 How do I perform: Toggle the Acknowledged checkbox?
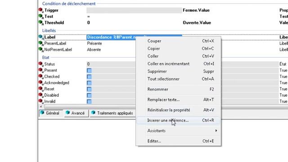click(x=89, y=83)
